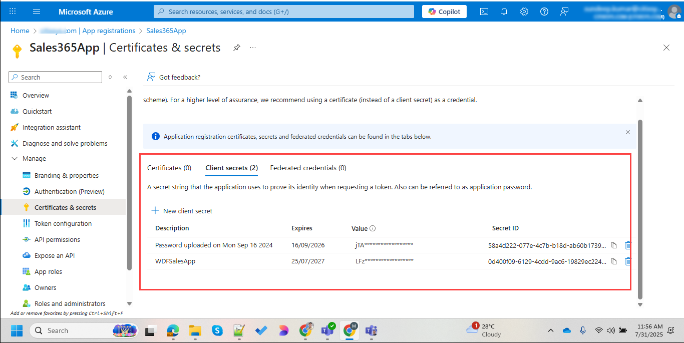684x343 pixels.
Task: Open the Cloud Shell icon in top bar
Action: tap(484, 12)
